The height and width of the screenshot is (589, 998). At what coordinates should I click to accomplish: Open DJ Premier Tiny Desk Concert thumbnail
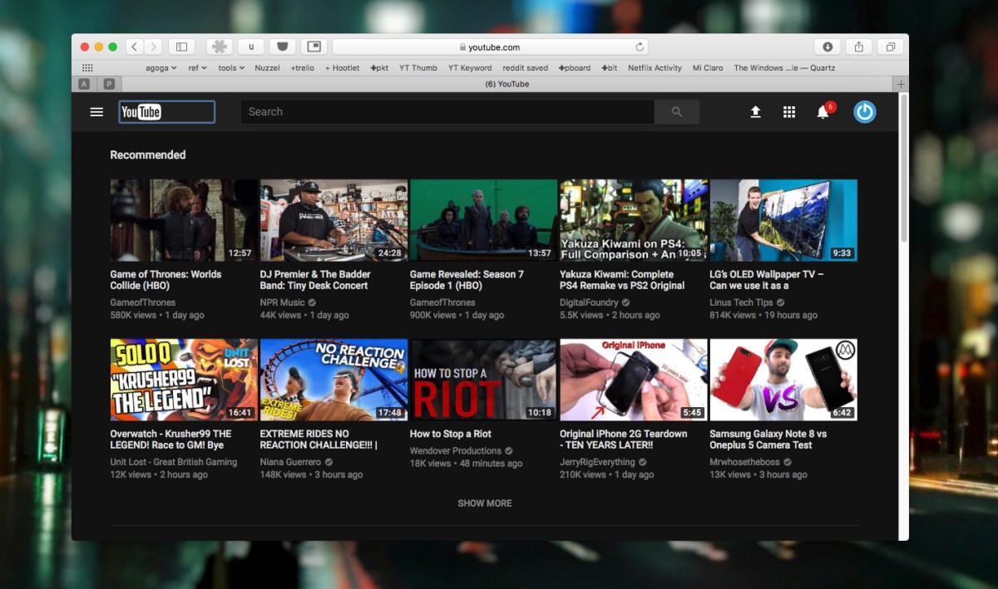coord(333,220)
